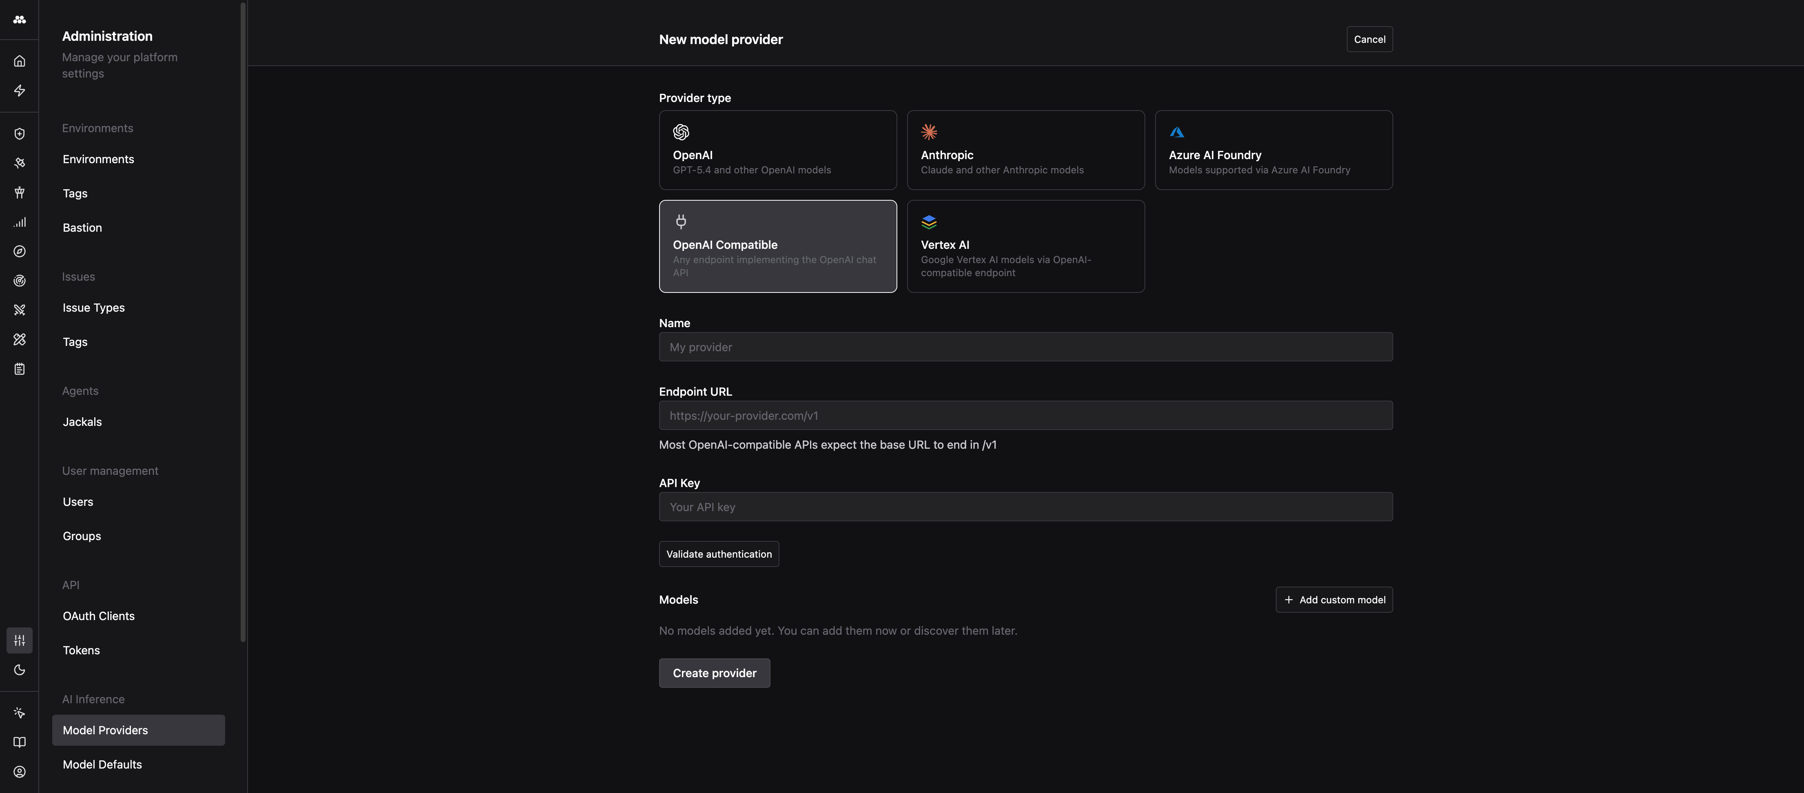This screenshot has height=793, width=1804.
Task: Open the user profile icon at bottom
Action: point(20,771)
